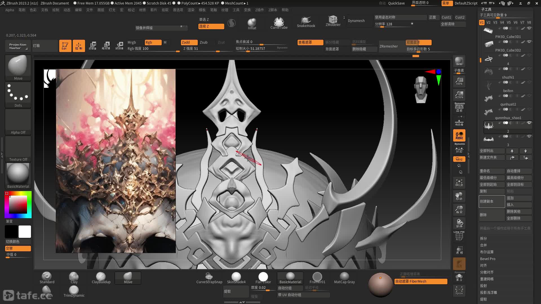Screen dimensions: 541x304
Task: Open the BasicMaterial picker on left shelf
Action: (18, 176)
